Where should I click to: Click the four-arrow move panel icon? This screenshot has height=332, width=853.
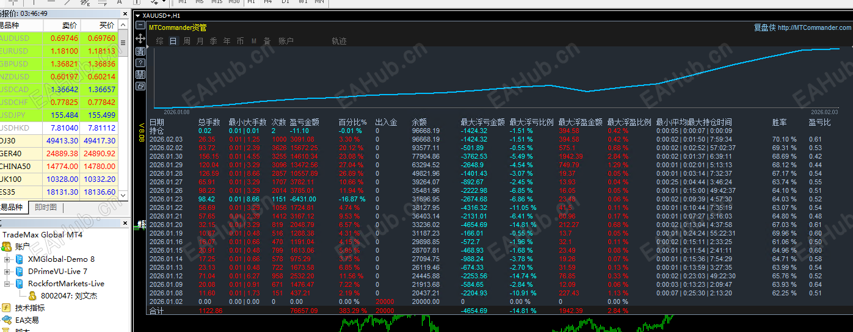point(140,38)
